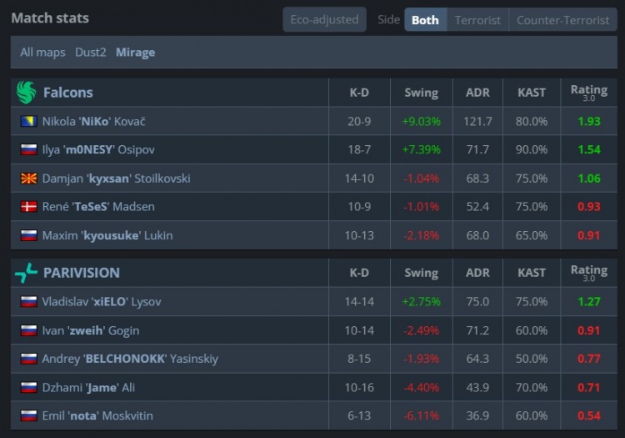Click the Russian flag beside m0NESY
This screenshot has width=625, height=438.
(x=28, y=150)
